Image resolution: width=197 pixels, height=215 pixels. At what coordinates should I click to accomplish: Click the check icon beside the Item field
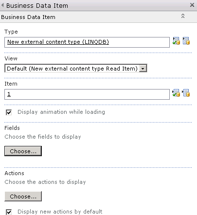point(176,93)
